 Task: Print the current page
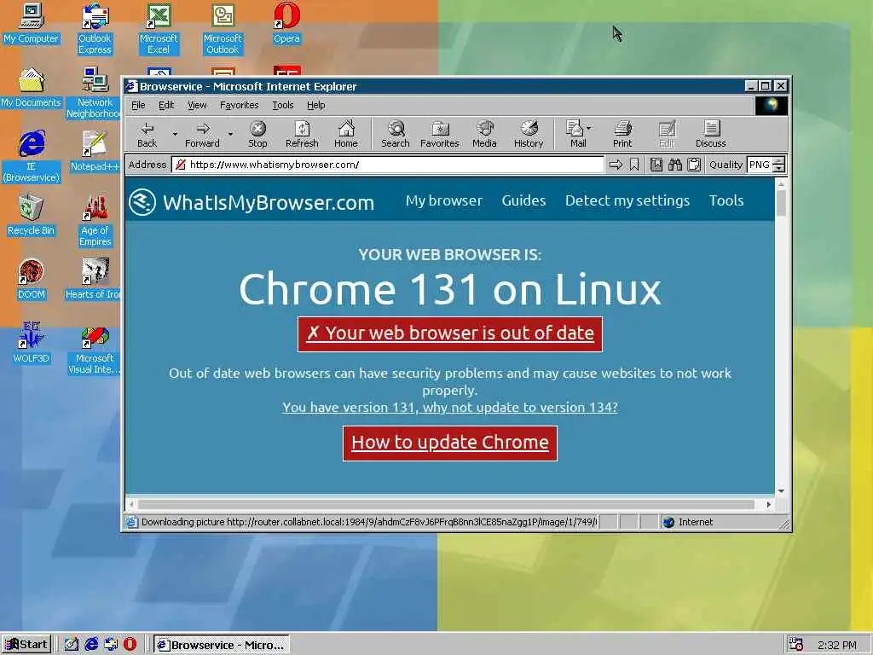[x=622, y=134]
